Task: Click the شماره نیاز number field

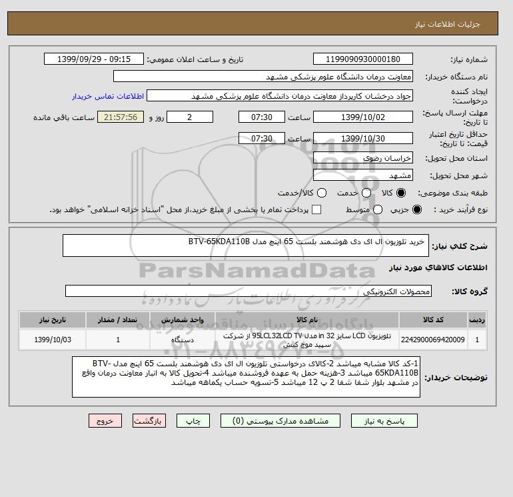Action: coord(363,59)
